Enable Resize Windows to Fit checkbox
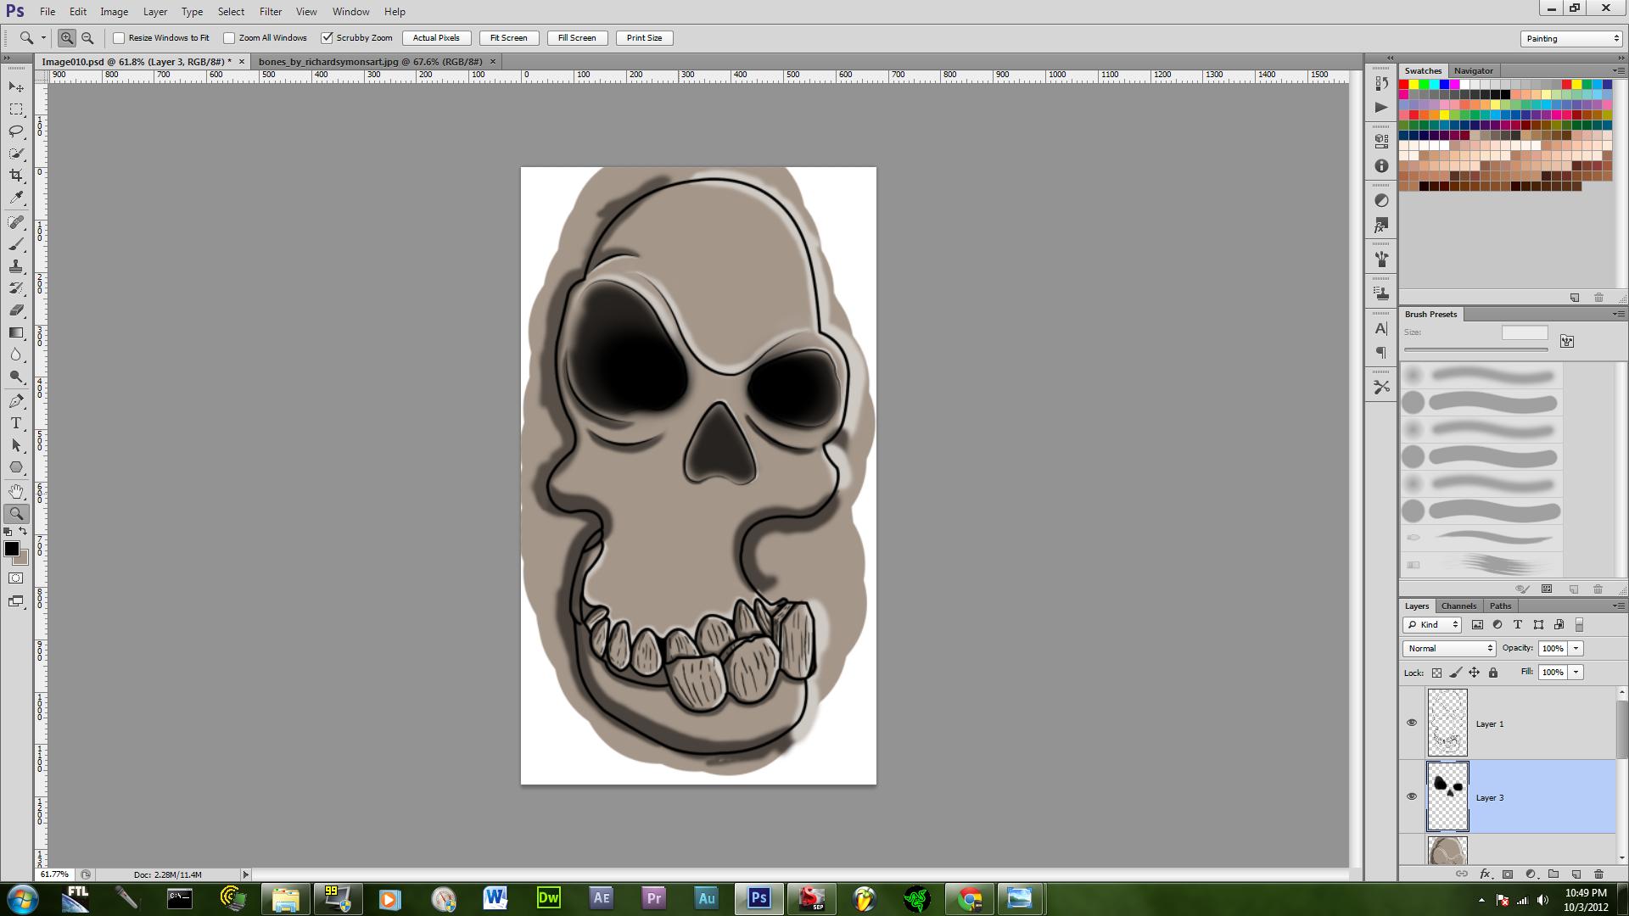 (x=119, y=38)
